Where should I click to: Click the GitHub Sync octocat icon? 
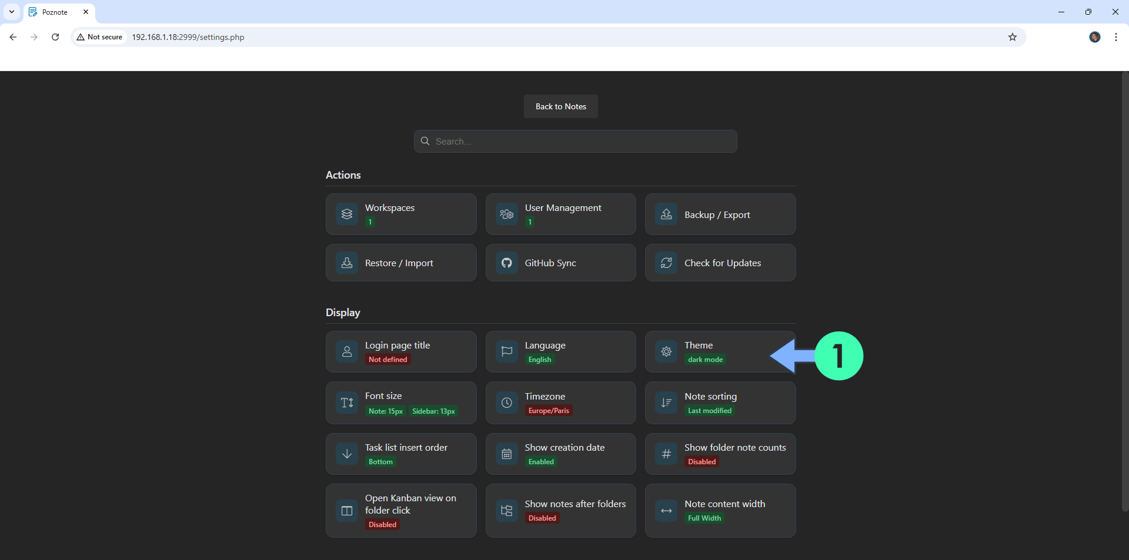point(506,263)
